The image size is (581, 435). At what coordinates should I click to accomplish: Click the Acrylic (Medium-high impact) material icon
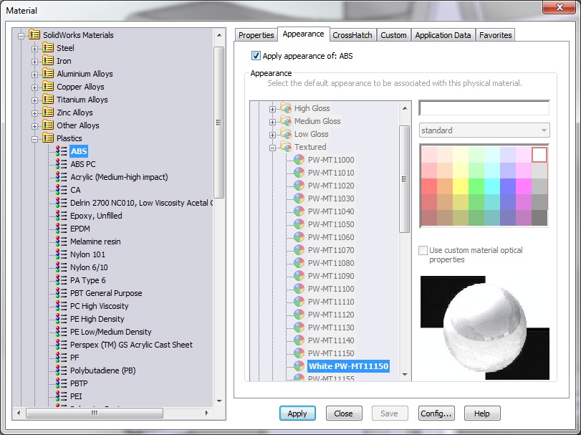[x=62, y=177]
